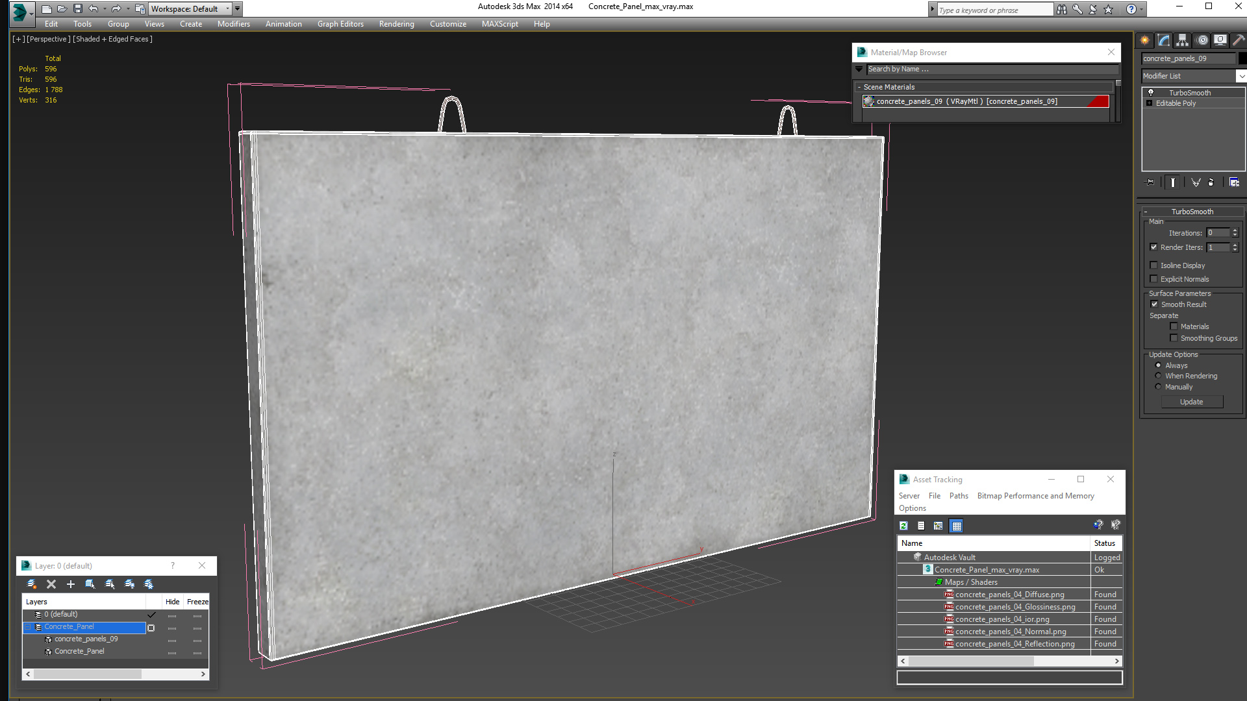Switch to the Motion command panel
The width and height of the screenshot is (1247, 701).
coord(1202,40)
